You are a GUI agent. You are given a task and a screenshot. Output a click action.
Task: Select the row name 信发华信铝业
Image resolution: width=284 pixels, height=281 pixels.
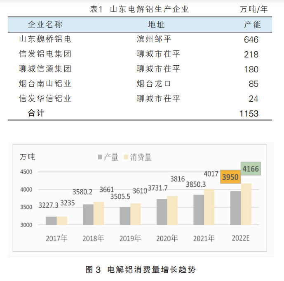(x=45, y=98)
